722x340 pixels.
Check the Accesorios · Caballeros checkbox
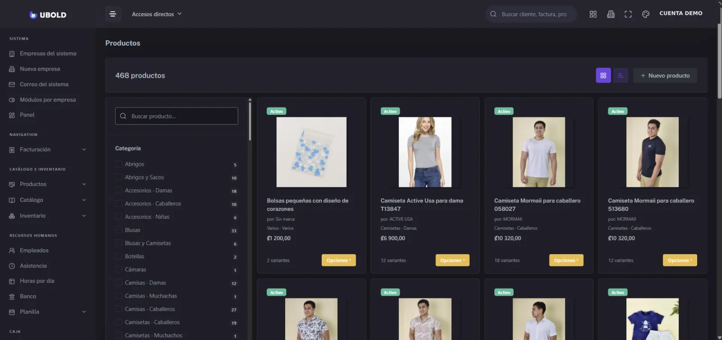119,203
